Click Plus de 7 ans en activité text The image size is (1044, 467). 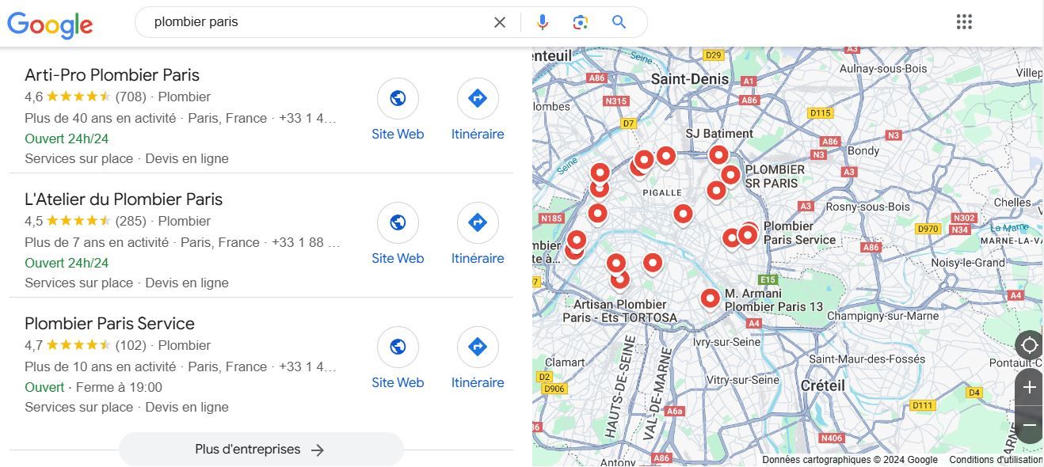click(97, 242)
